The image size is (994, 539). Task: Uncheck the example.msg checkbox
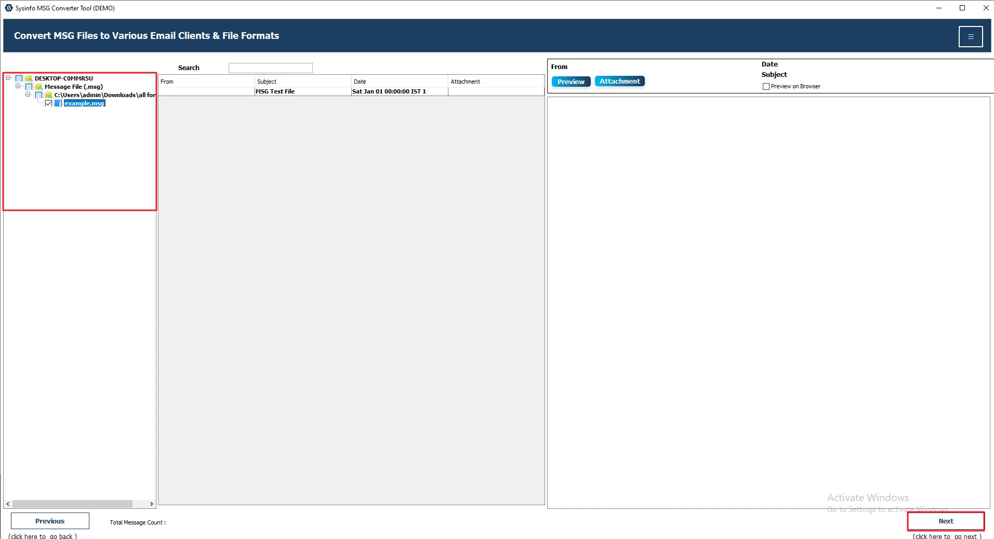pos(48,103)
